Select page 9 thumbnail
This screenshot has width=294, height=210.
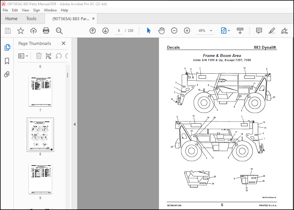coord(40,179)
